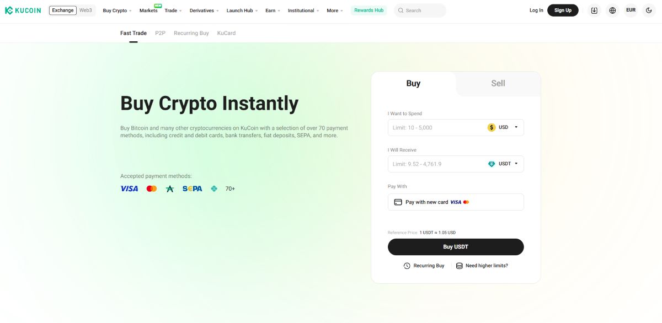The image size is (662, 323).
Task: Click the Sign Up button
Action: (x=563, y=10)
